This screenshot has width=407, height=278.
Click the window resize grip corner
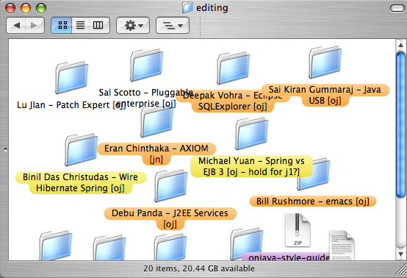tap(401, 269)
